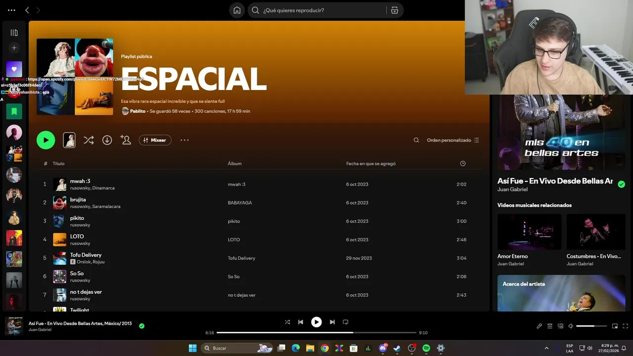Screen dimensions: 633x356
Task: Click the ESPACIAL playlist title
Action: [x=193, y=79]
